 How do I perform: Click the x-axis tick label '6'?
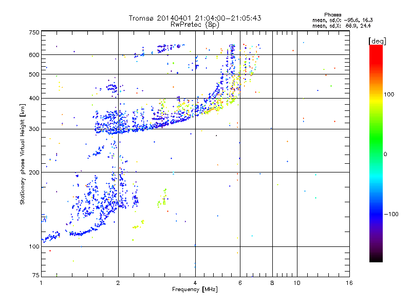(240, 283)
